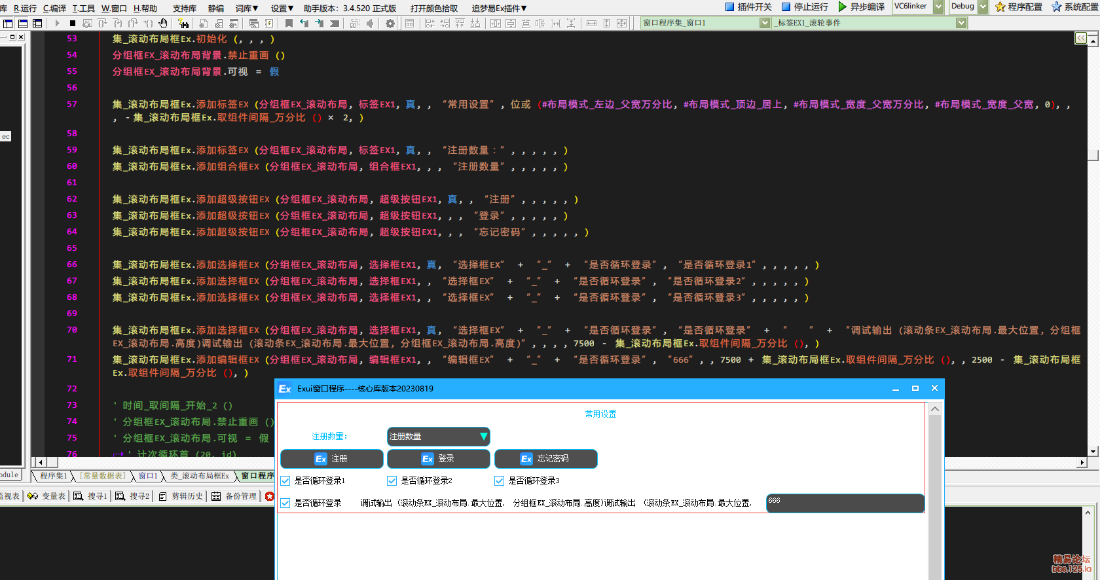Uncheck the 是否循环登录1 checkbox
The height and width of the screenshot is (580, 1100).
285,481
